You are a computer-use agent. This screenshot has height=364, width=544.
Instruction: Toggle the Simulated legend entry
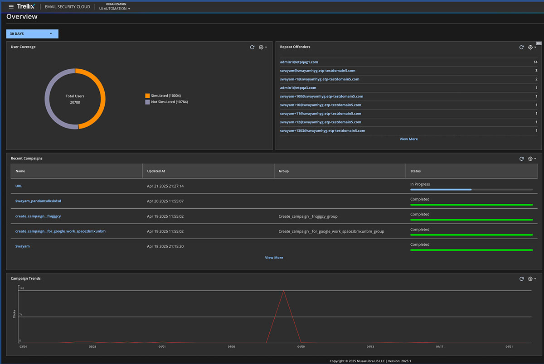click(x=166, y=96)
